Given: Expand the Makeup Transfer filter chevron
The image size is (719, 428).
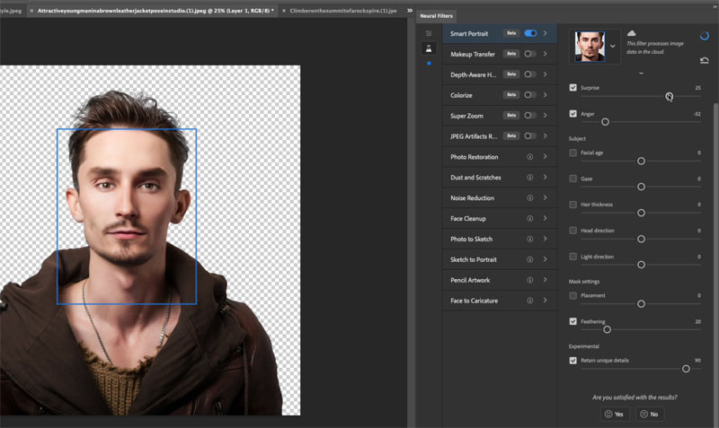Looking at the screenshot, I should (x=546, y=54).
